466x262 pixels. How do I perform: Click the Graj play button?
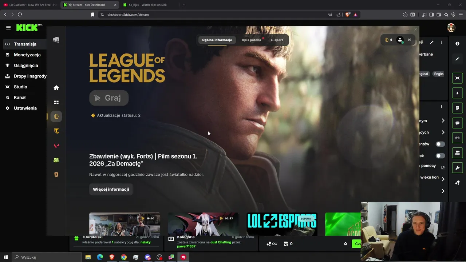coord(109,98)
